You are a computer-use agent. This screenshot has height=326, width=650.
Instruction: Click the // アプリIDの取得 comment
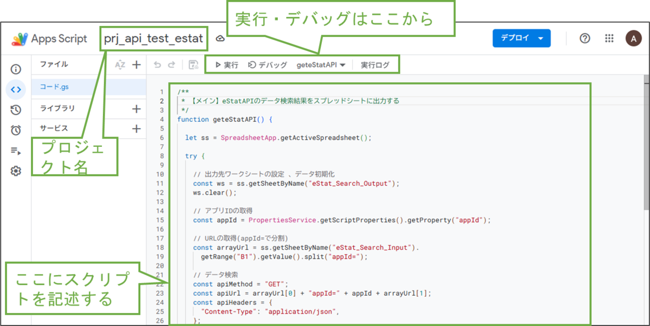point(223,211)
